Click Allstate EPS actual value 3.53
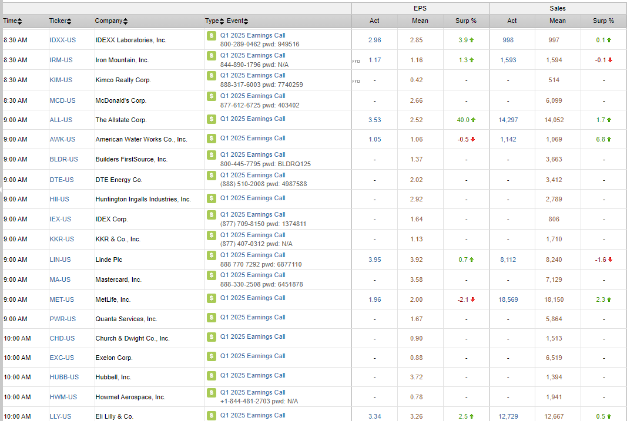Image resolution: width=627 pixels, height=421 pixels. 375,120
